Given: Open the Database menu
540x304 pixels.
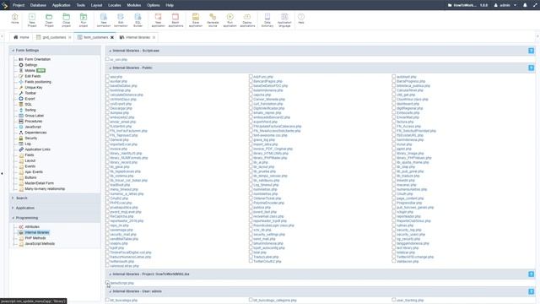Looking at the screenshot, I should (x=38, y=5).
